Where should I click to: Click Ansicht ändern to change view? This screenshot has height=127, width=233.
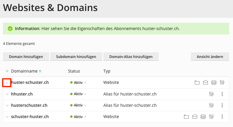210,57
